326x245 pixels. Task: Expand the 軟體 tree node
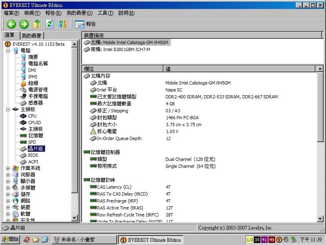pyautogui.click(x=8, y=214)
